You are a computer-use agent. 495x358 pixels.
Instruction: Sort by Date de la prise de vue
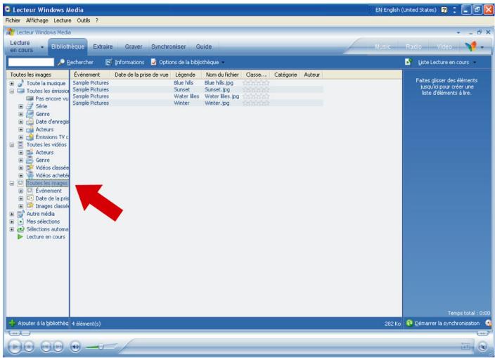click(141, 75)
